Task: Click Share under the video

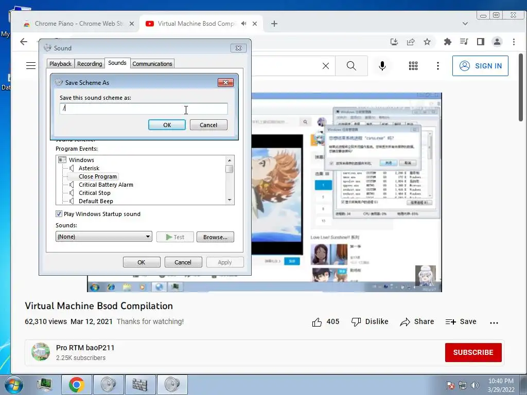Action: pyautogui.click(x=417, y=322)
